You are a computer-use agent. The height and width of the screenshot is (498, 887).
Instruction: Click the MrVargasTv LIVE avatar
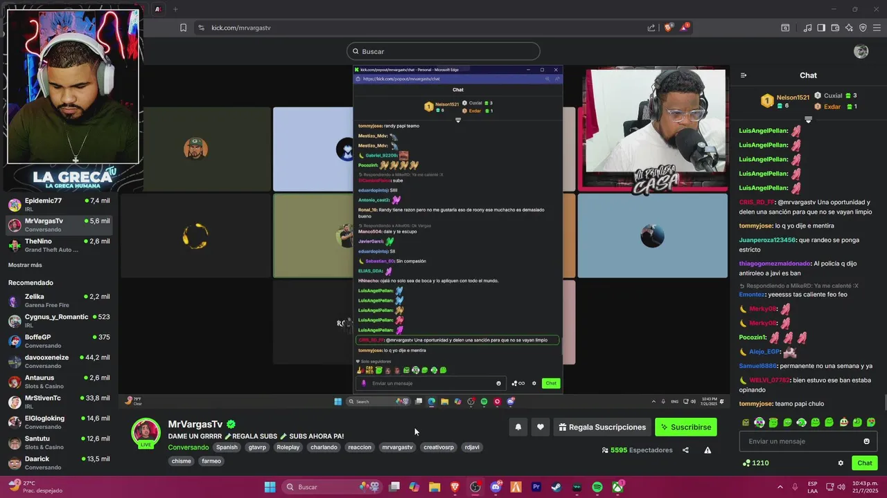[146, 433]
